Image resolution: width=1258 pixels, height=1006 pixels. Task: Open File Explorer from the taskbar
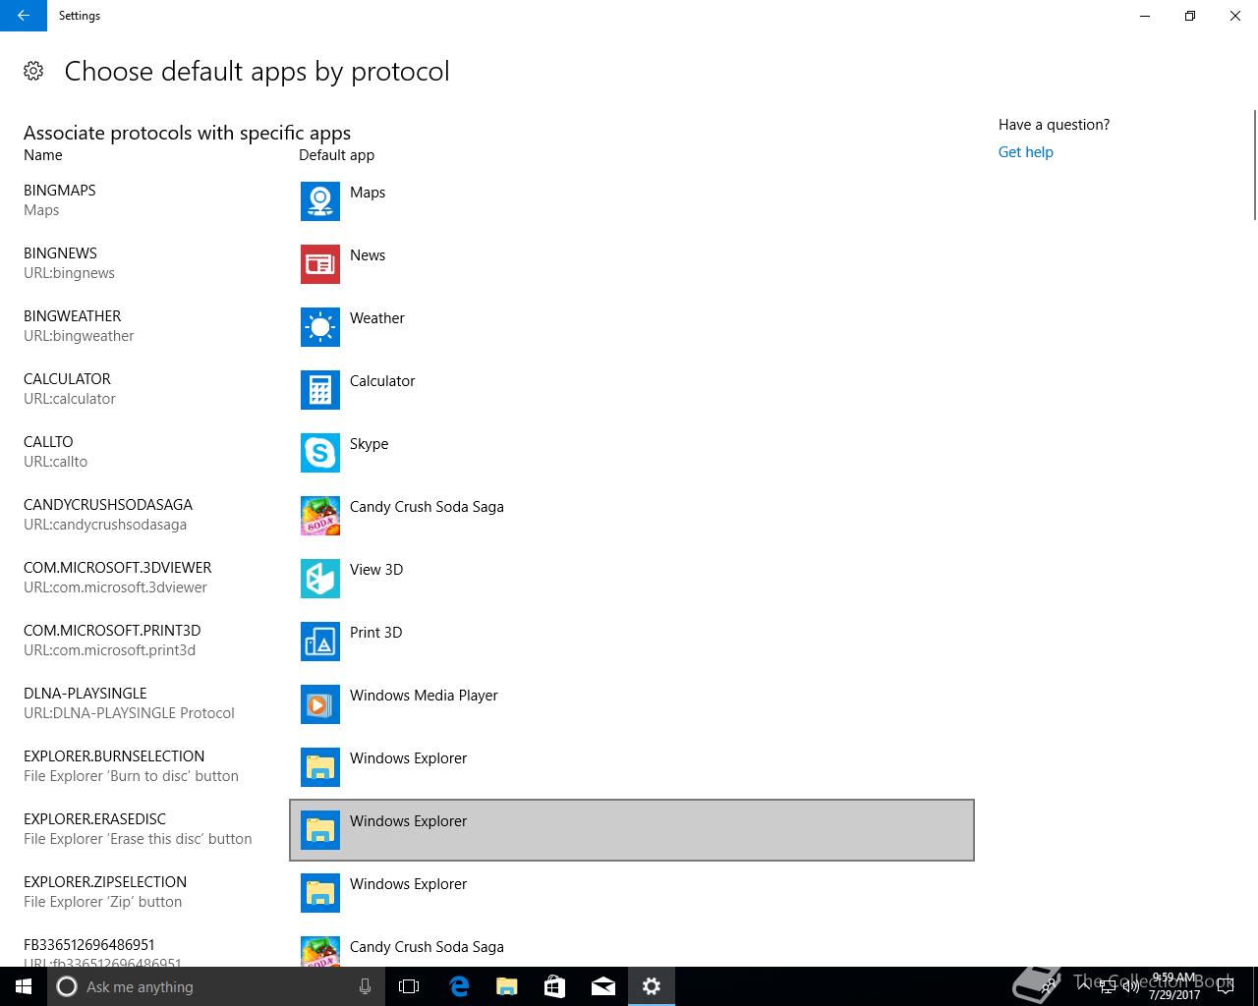click(507, 986)
